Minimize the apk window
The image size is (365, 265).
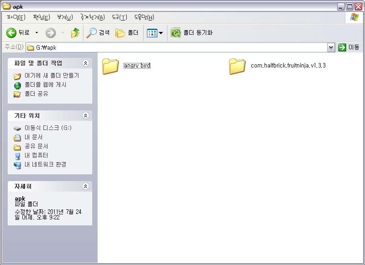tap(340, 6)
